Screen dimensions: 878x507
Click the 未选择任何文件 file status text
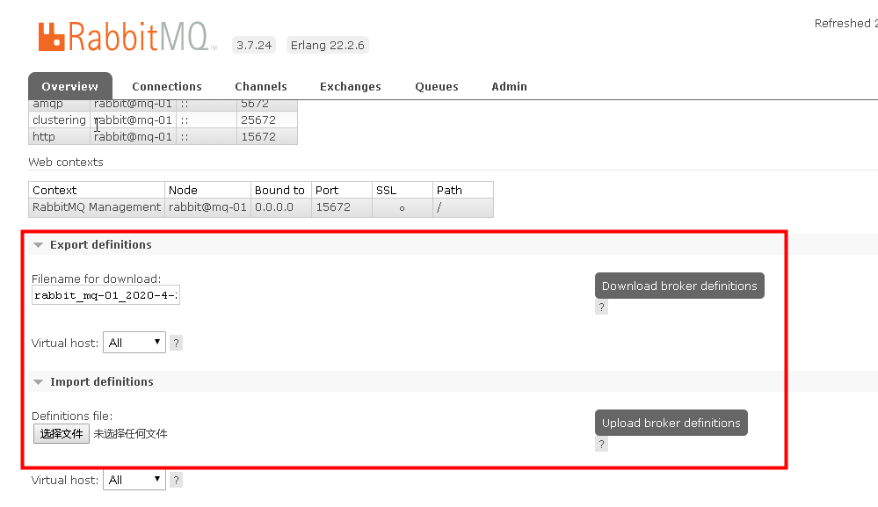pyautogui.click(x=130, y=434)
